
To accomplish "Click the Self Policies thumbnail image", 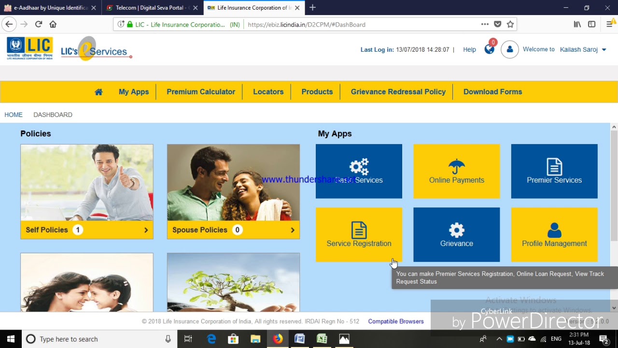I will click(x=87, y=183).
